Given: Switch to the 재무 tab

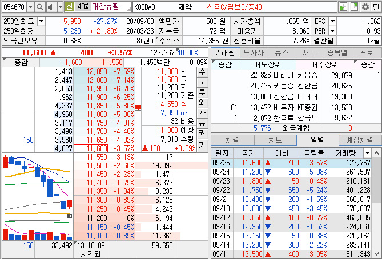Looking at the screenshot, I should point(309,53).
